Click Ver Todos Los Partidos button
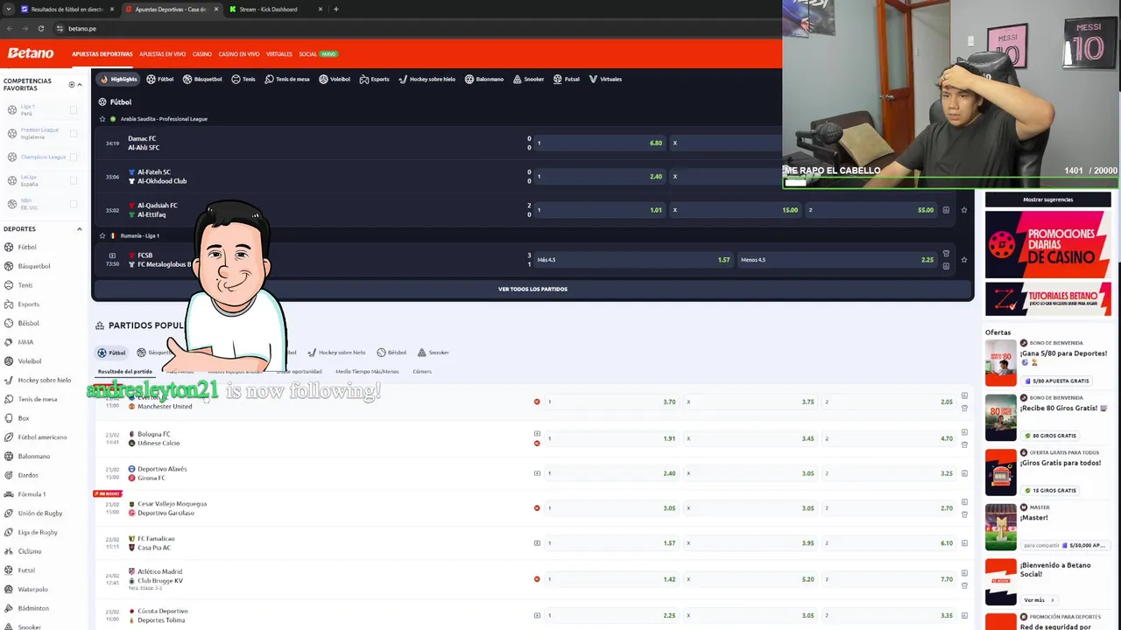Screen dimensions: 1121x630 [x=532, y=289]
